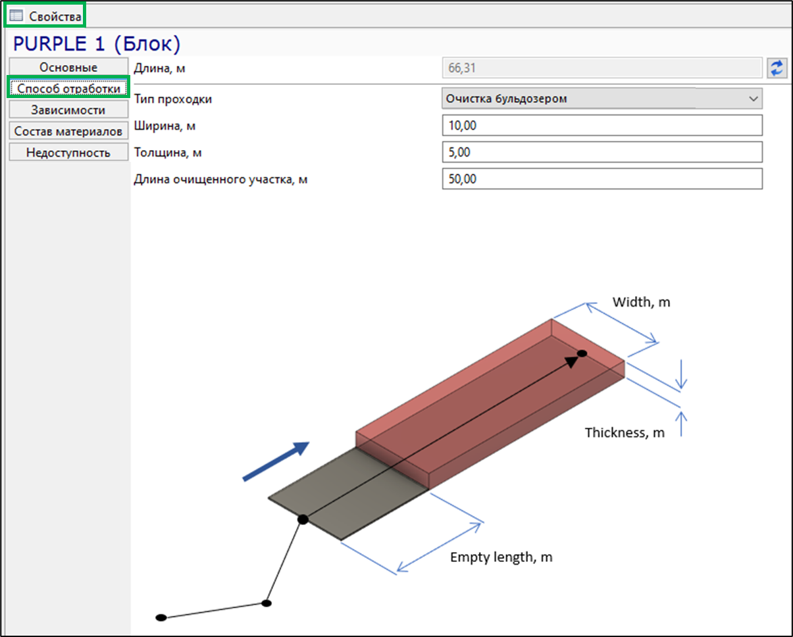Click the read-only Длина, м field

602,67
